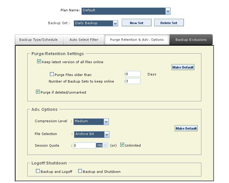229x183 pixels.
Task: Open the Plan Name dropdown
Action: [168, 11]
